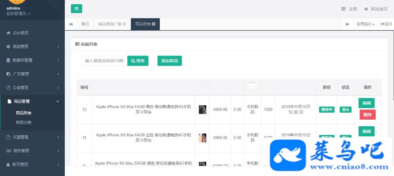Screen dimensions: 394x176
Task: Focus the product name search field
Action: point(104,61)
